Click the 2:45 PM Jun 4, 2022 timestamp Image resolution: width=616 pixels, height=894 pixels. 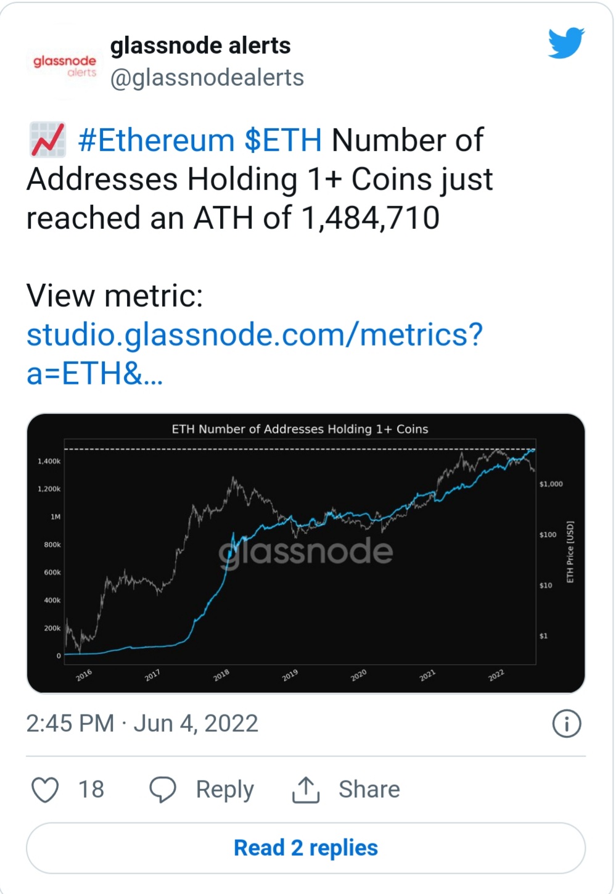tap(142, 724)
